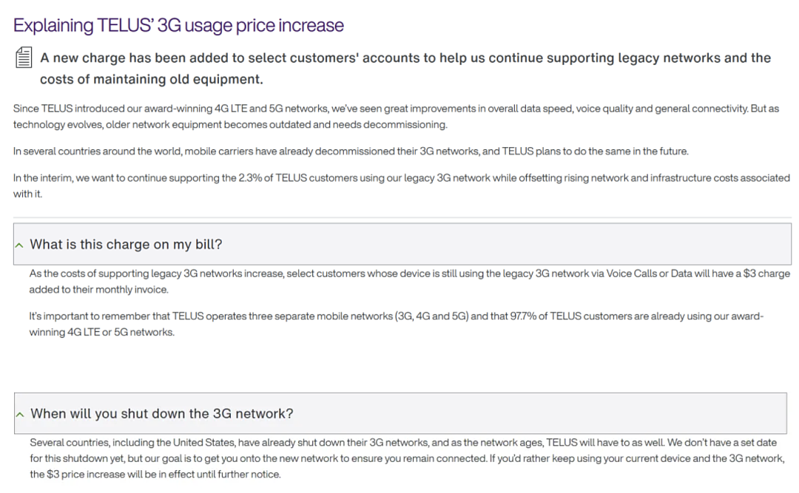The image size is (799, 493).
Task: Click the 'Explaining TELUS' 3G usage price increase' title
Action: pyautogui.click(x=178, y=25)
